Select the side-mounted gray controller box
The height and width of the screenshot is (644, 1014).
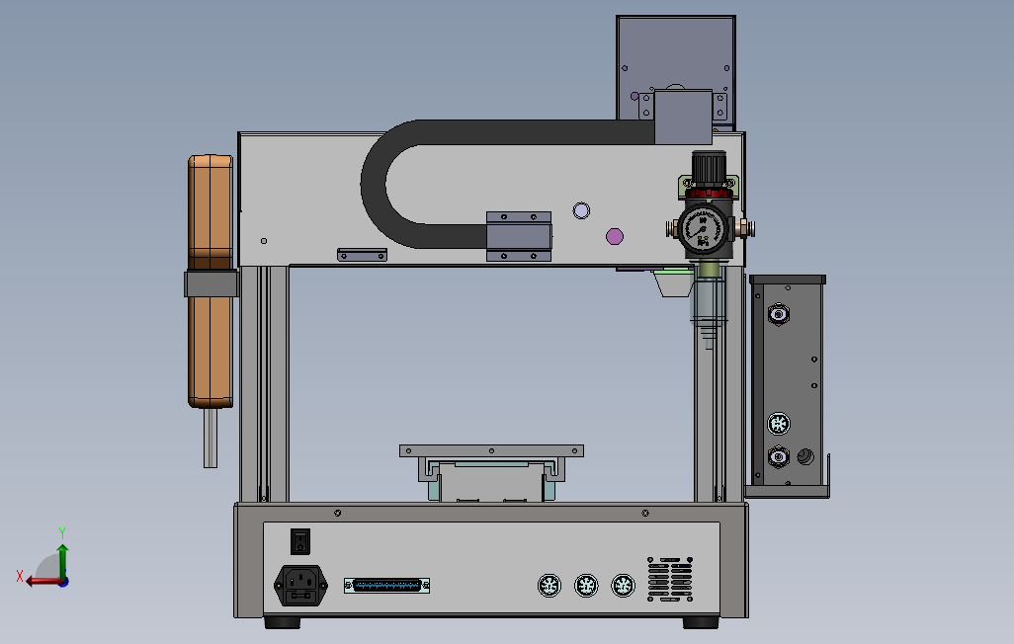[787, 384]
